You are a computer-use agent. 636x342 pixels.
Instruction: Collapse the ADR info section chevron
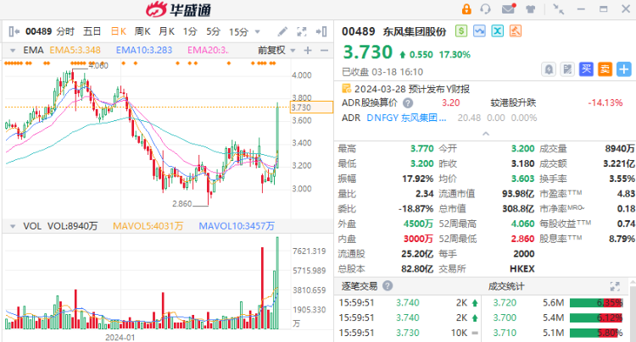486,134
